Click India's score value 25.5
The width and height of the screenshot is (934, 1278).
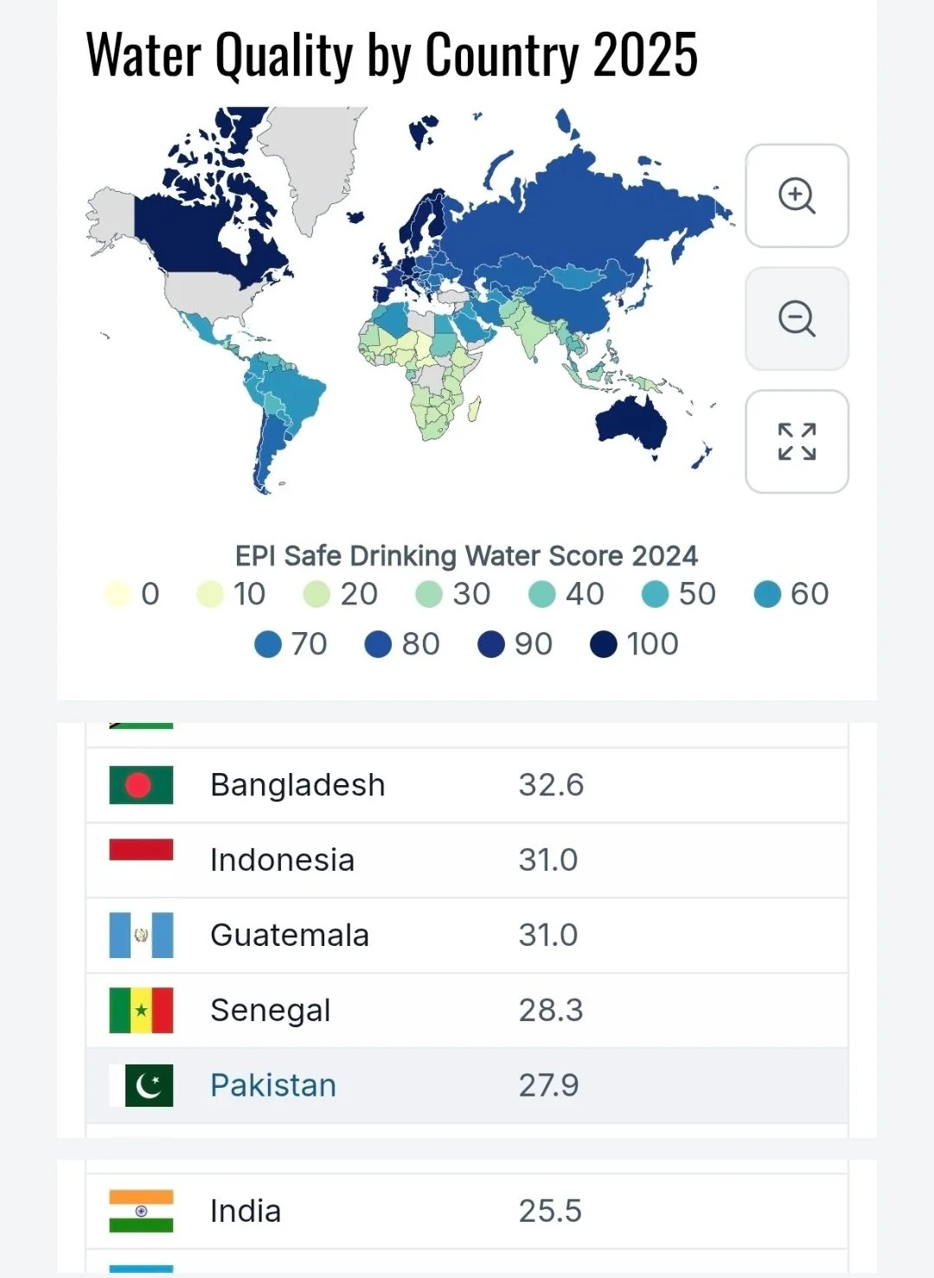(x=550, y=1211)
